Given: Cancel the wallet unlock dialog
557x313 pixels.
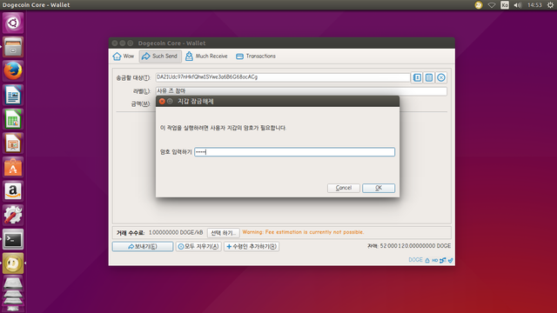Looking at the screenshot, I should pos(344,188).
